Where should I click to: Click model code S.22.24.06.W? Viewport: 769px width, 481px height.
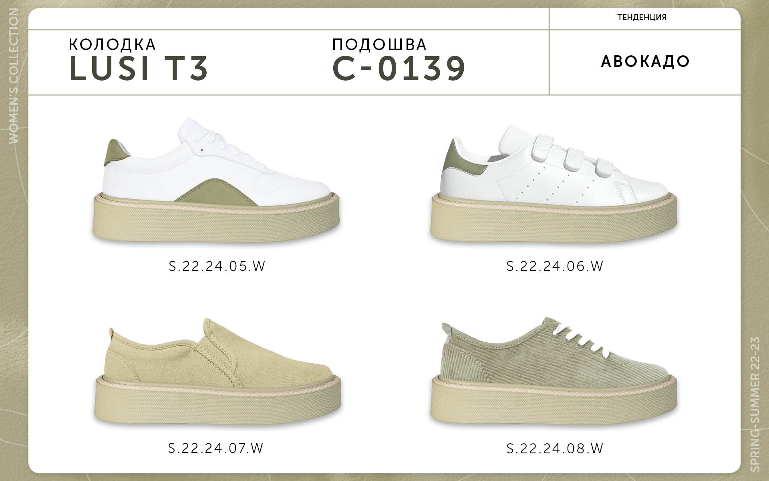555,266
